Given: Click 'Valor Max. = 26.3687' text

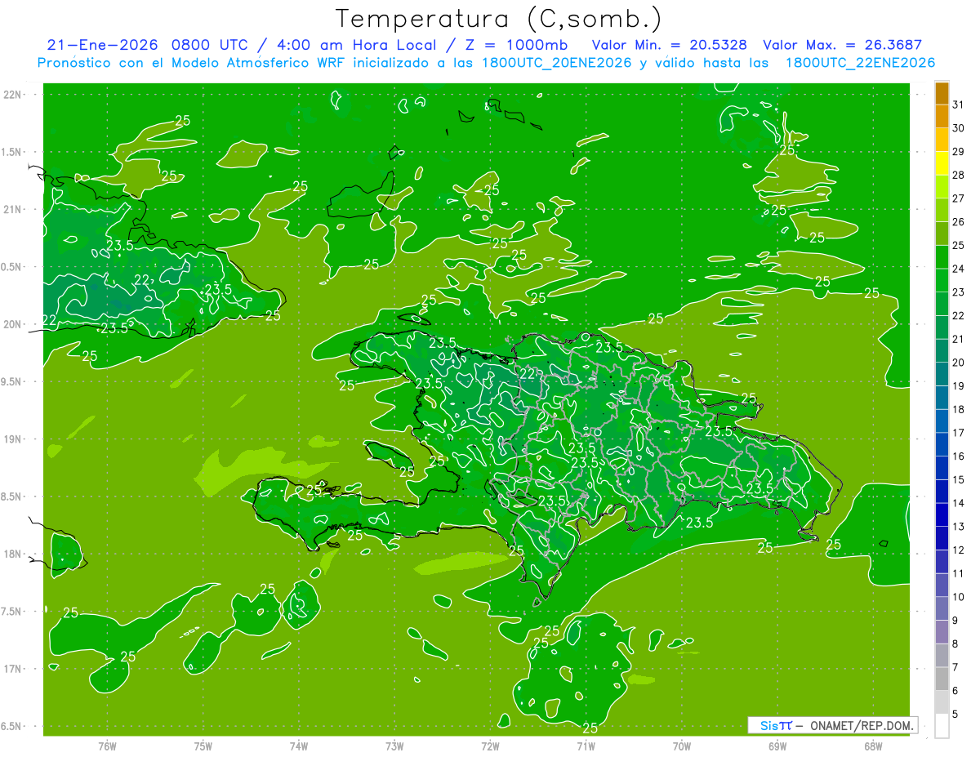Looking at the screenshot, I should (x=842, y=45).
